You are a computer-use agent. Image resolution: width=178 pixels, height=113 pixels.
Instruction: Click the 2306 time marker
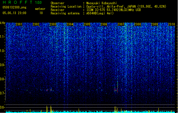(x=104, y=24)
